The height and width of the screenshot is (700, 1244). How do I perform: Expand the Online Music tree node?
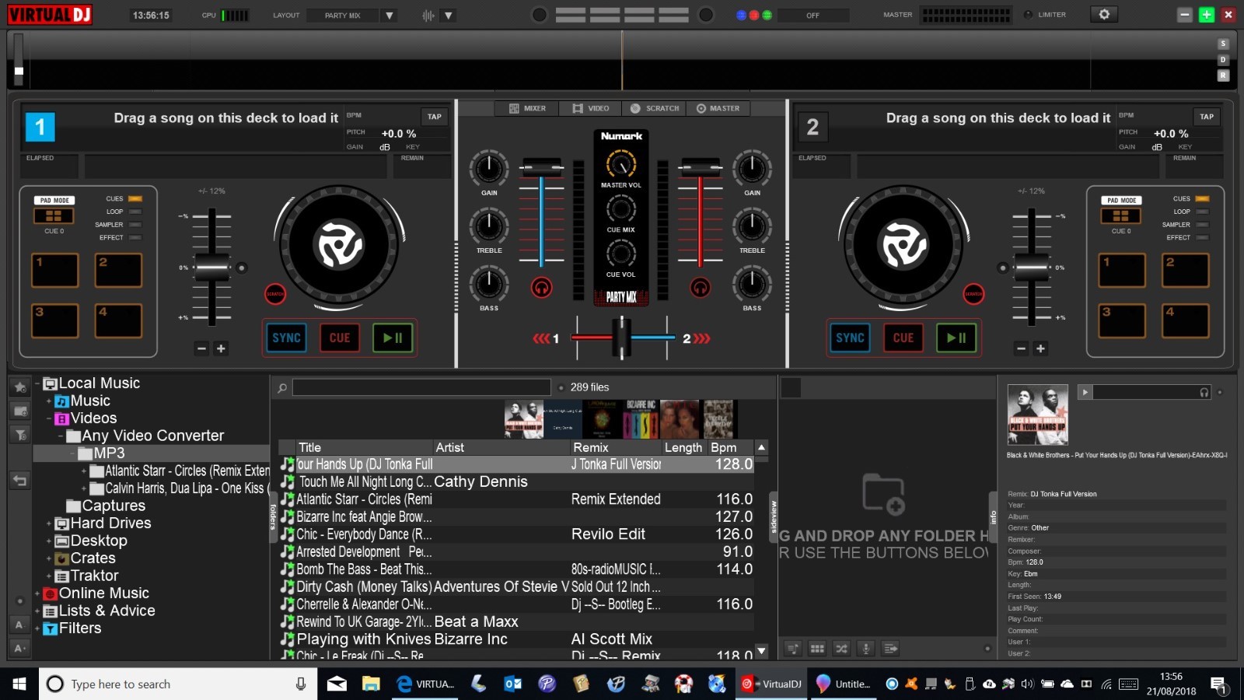(37, 593)
